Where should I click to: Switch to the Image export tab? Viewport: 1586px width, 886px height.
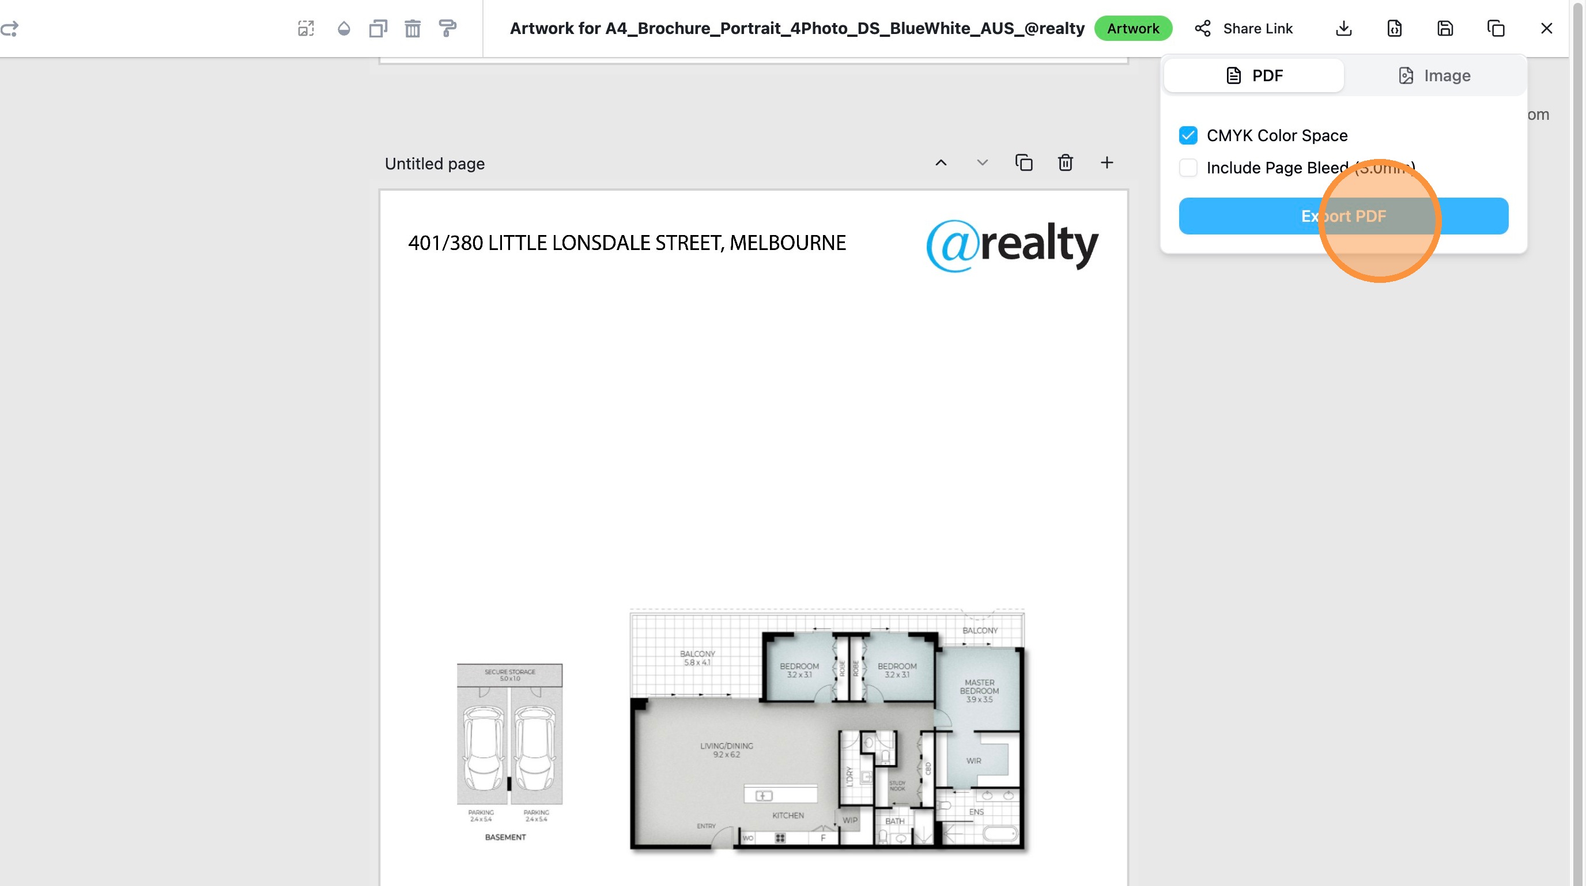point(1434,75)
